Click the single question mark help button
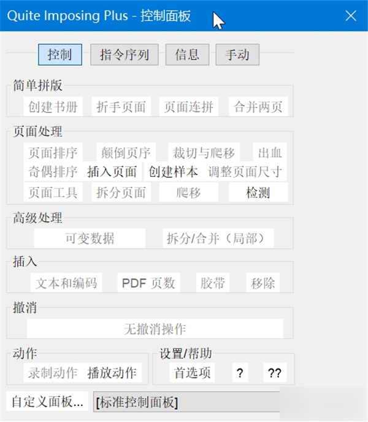This screenshot has height=422, width=368. click(240, 373)
